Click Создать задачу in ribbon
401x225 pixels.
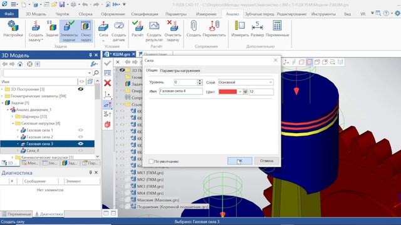click(x=36, y=31)
